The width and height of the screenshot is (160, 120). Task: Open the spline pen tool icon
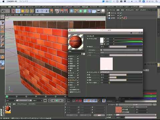pos(76,11)
